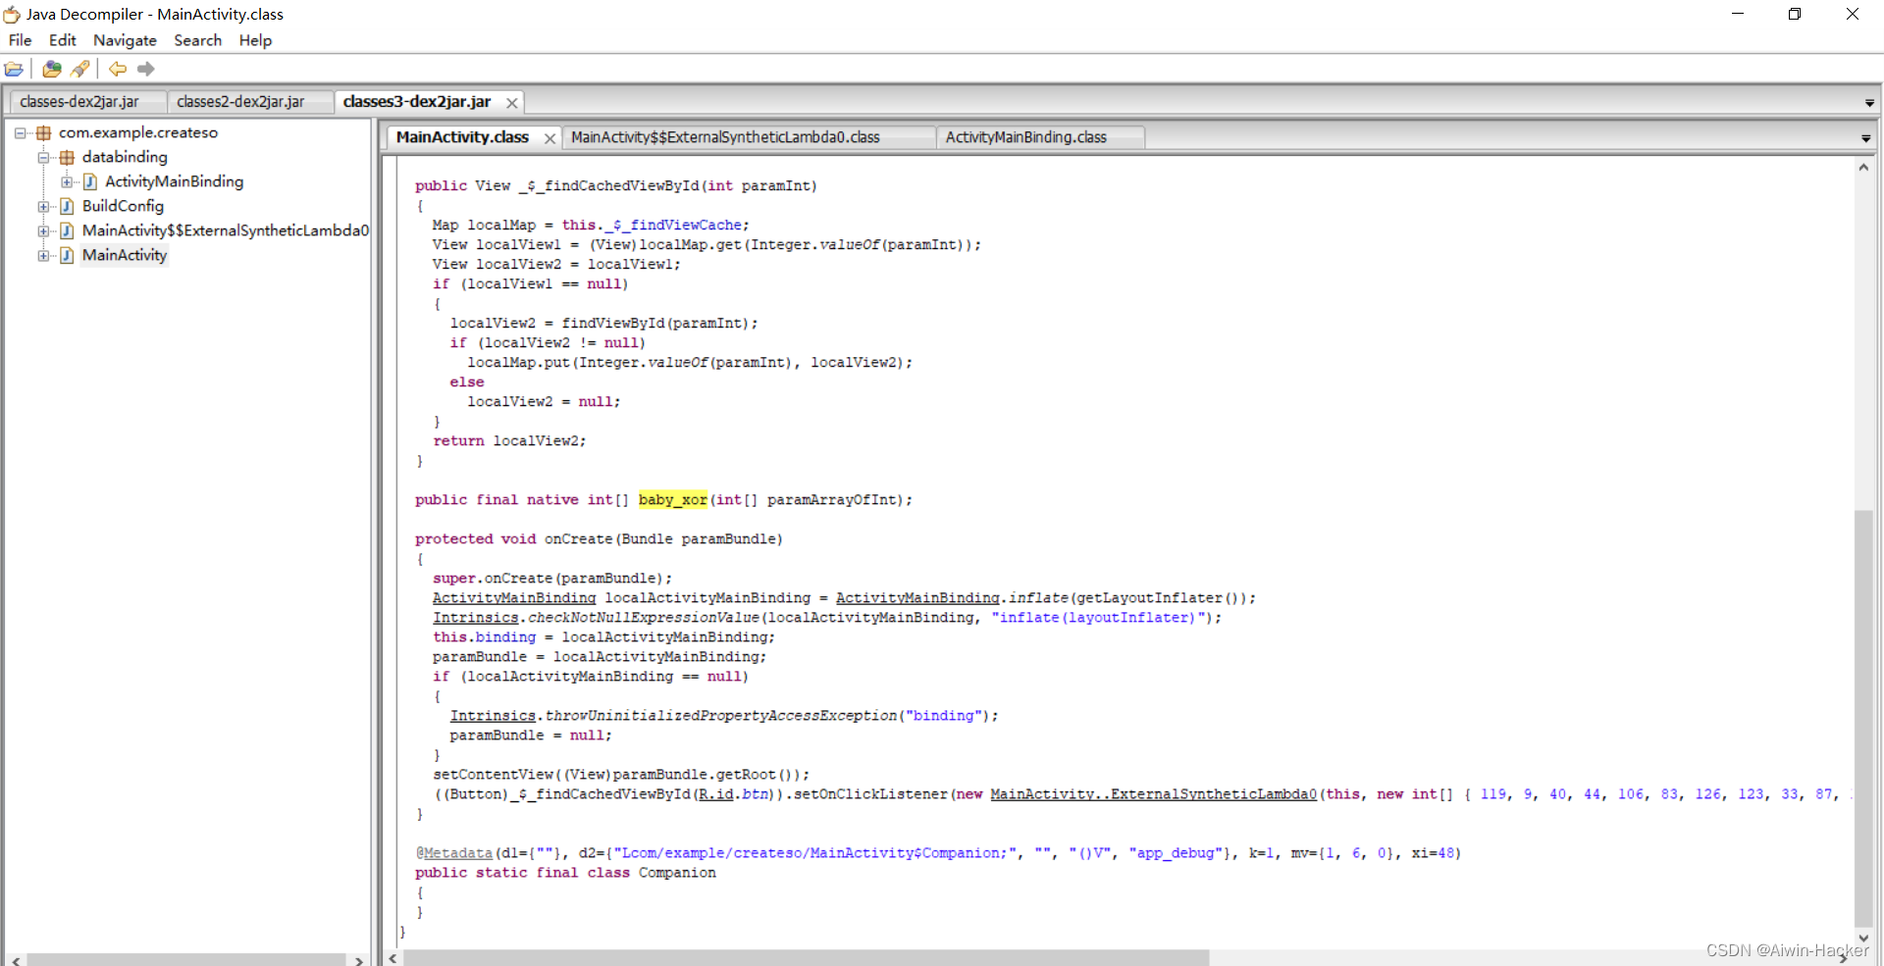
Task: Collapse the databinding package node
Action: (43, 157)
